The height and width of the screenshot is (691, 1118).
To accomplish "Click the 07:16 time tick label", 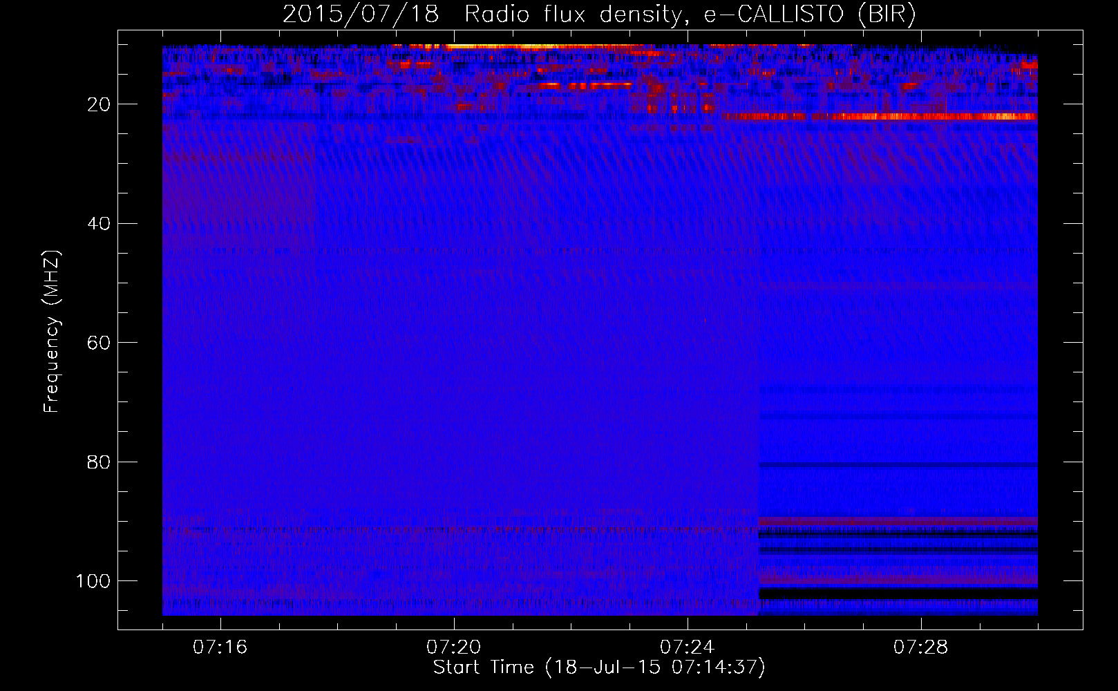I will click(220, 647).
